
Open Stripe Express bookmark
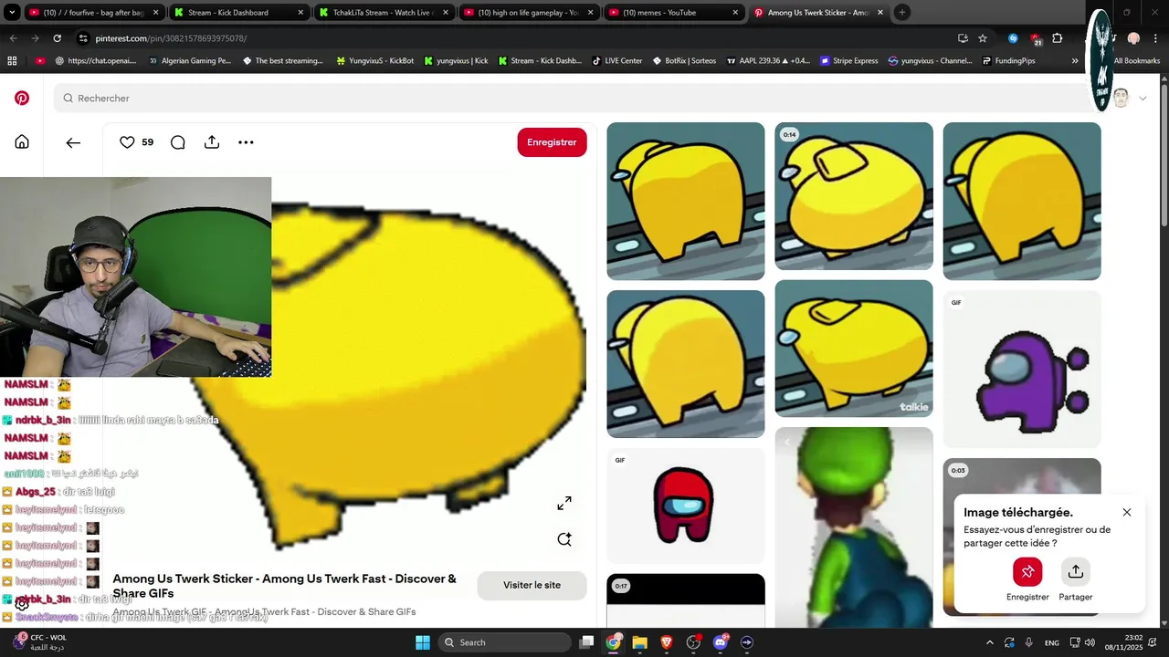point(849,61)
